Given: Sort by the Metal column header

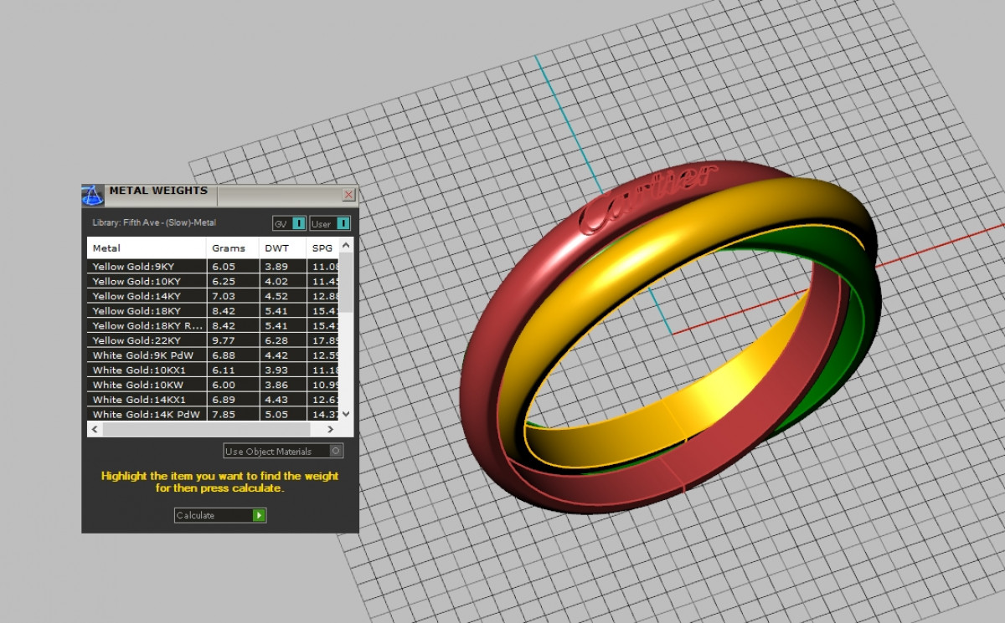Looking at the screenshot, I should [x=147, y=248].
